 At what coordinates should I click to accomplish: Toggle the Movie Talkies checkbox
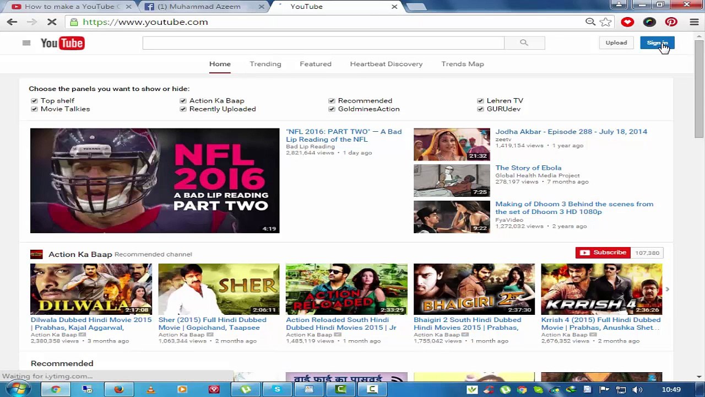point(34,109)
